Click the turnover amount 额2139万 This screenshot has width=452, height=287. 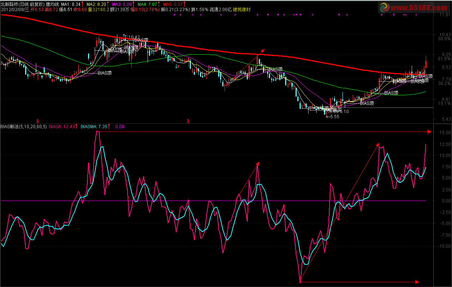(x=119, y=10)
